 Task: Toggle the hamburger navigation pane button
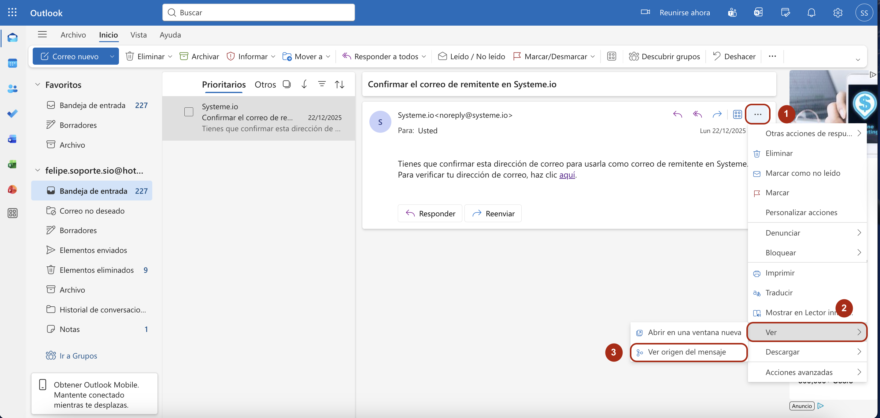click(x=43, y=34)
